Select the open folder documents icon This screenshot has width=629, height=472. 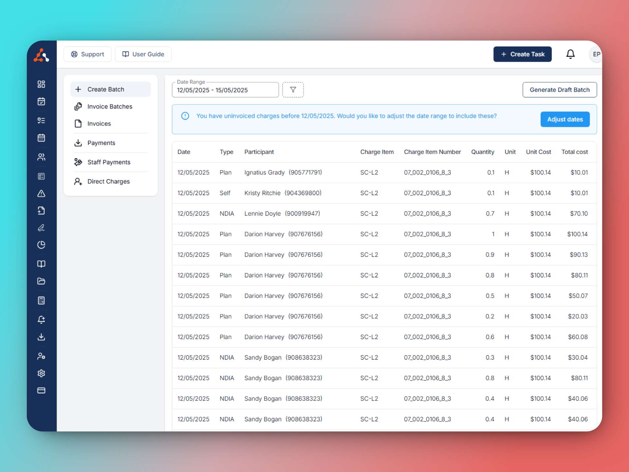coord(41,281)
